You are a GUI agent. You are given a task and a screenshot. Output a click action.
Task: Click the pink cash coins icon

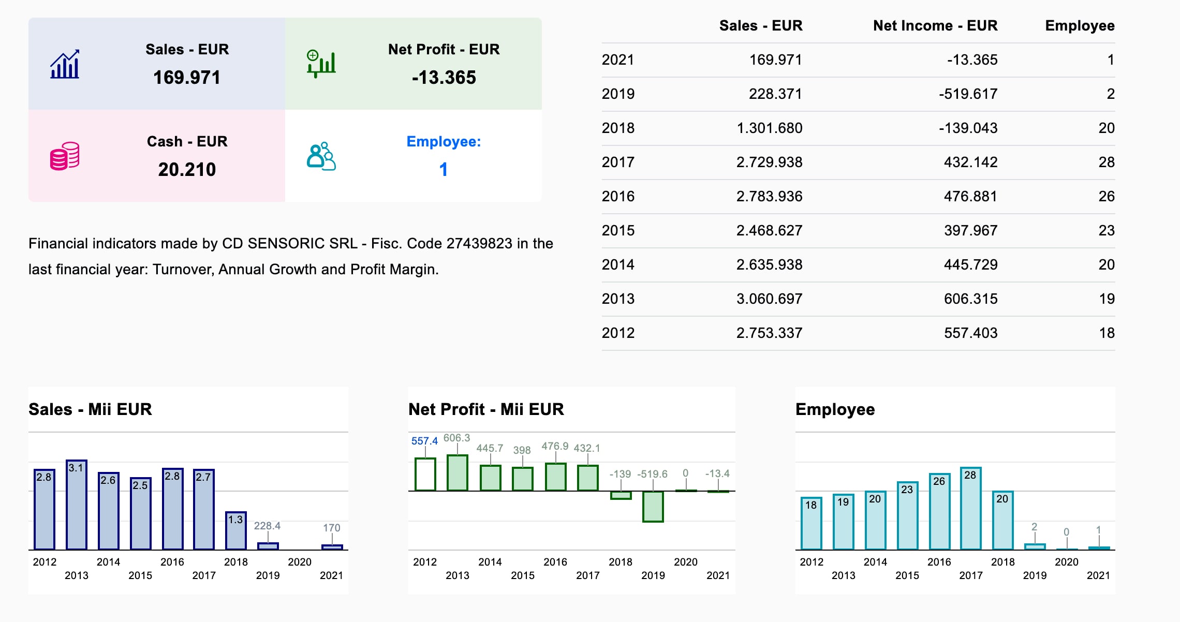click(65, 156)
